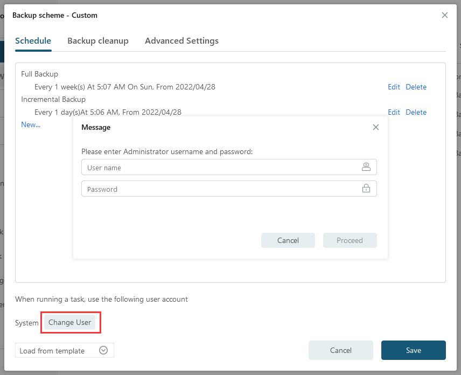Viewport: 461px width, 375px height.
Task: Click the user icon in User name field
Action: (x=366, y=167)
